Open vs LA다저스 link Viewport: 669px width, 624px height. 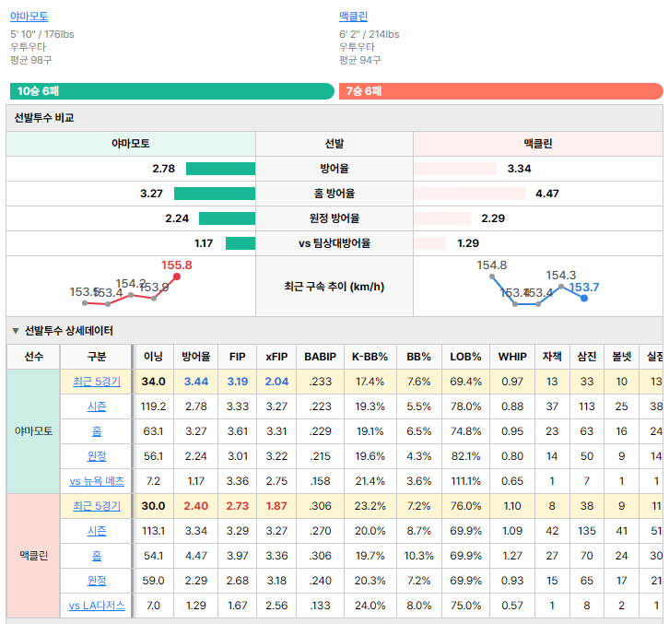[x=97, y=606]
